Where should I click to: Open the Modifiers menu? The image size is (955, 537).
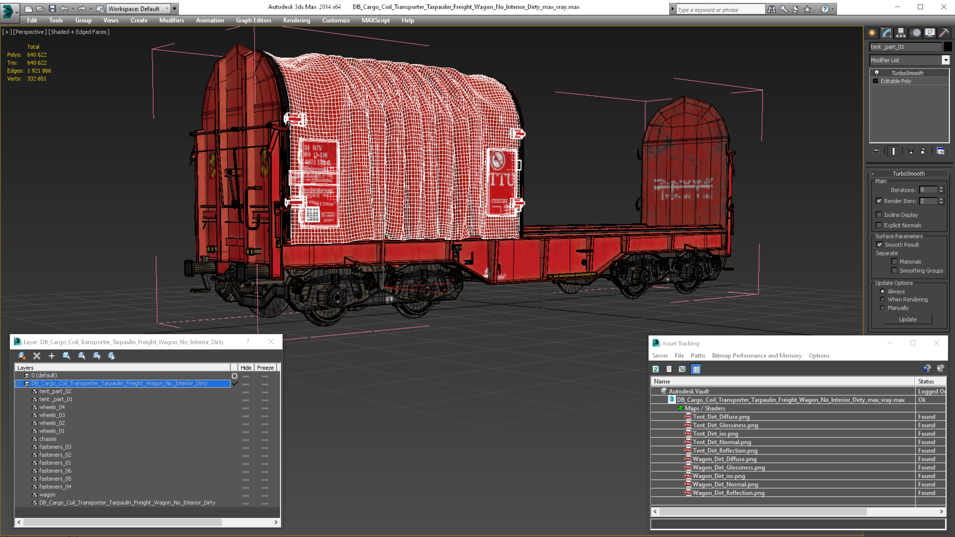[172, 20]
